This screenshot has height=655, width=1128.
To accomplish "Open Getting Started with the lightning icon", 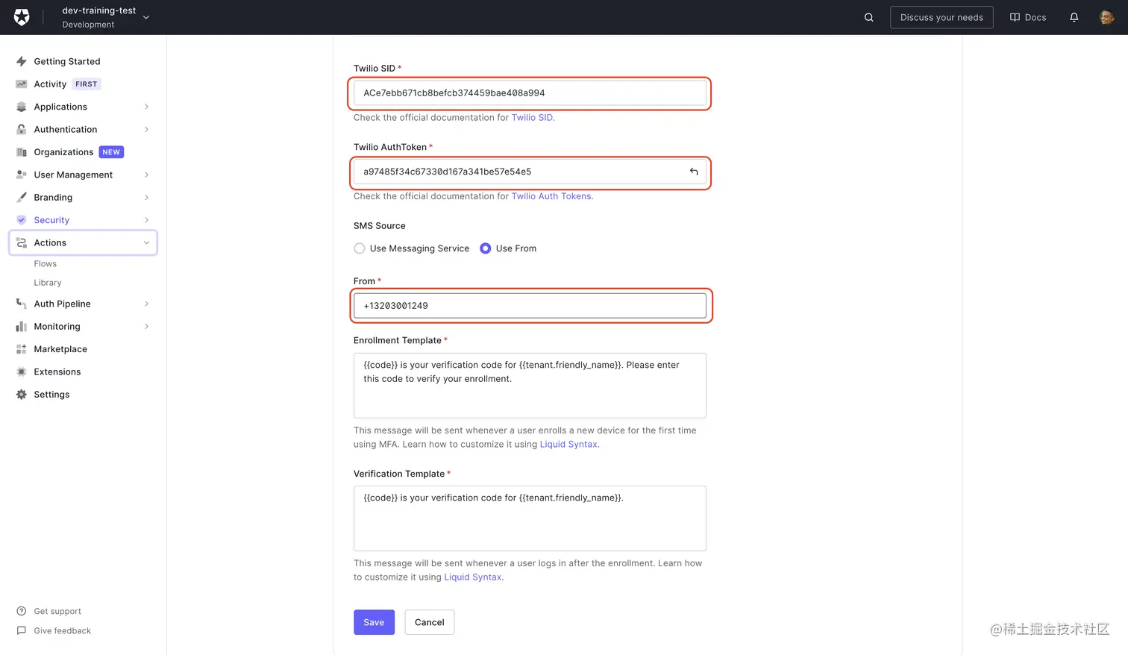I will tap(67, 61).
